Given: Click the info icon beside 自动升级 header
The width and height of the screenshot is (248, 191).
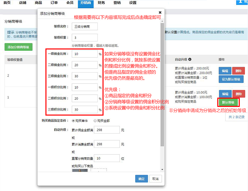Looking at the screenshot, I should [190, 60].
